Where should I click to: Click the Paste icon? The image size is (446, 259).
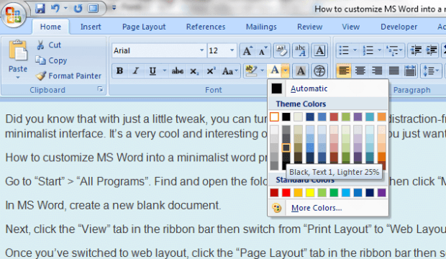point(18,50)
